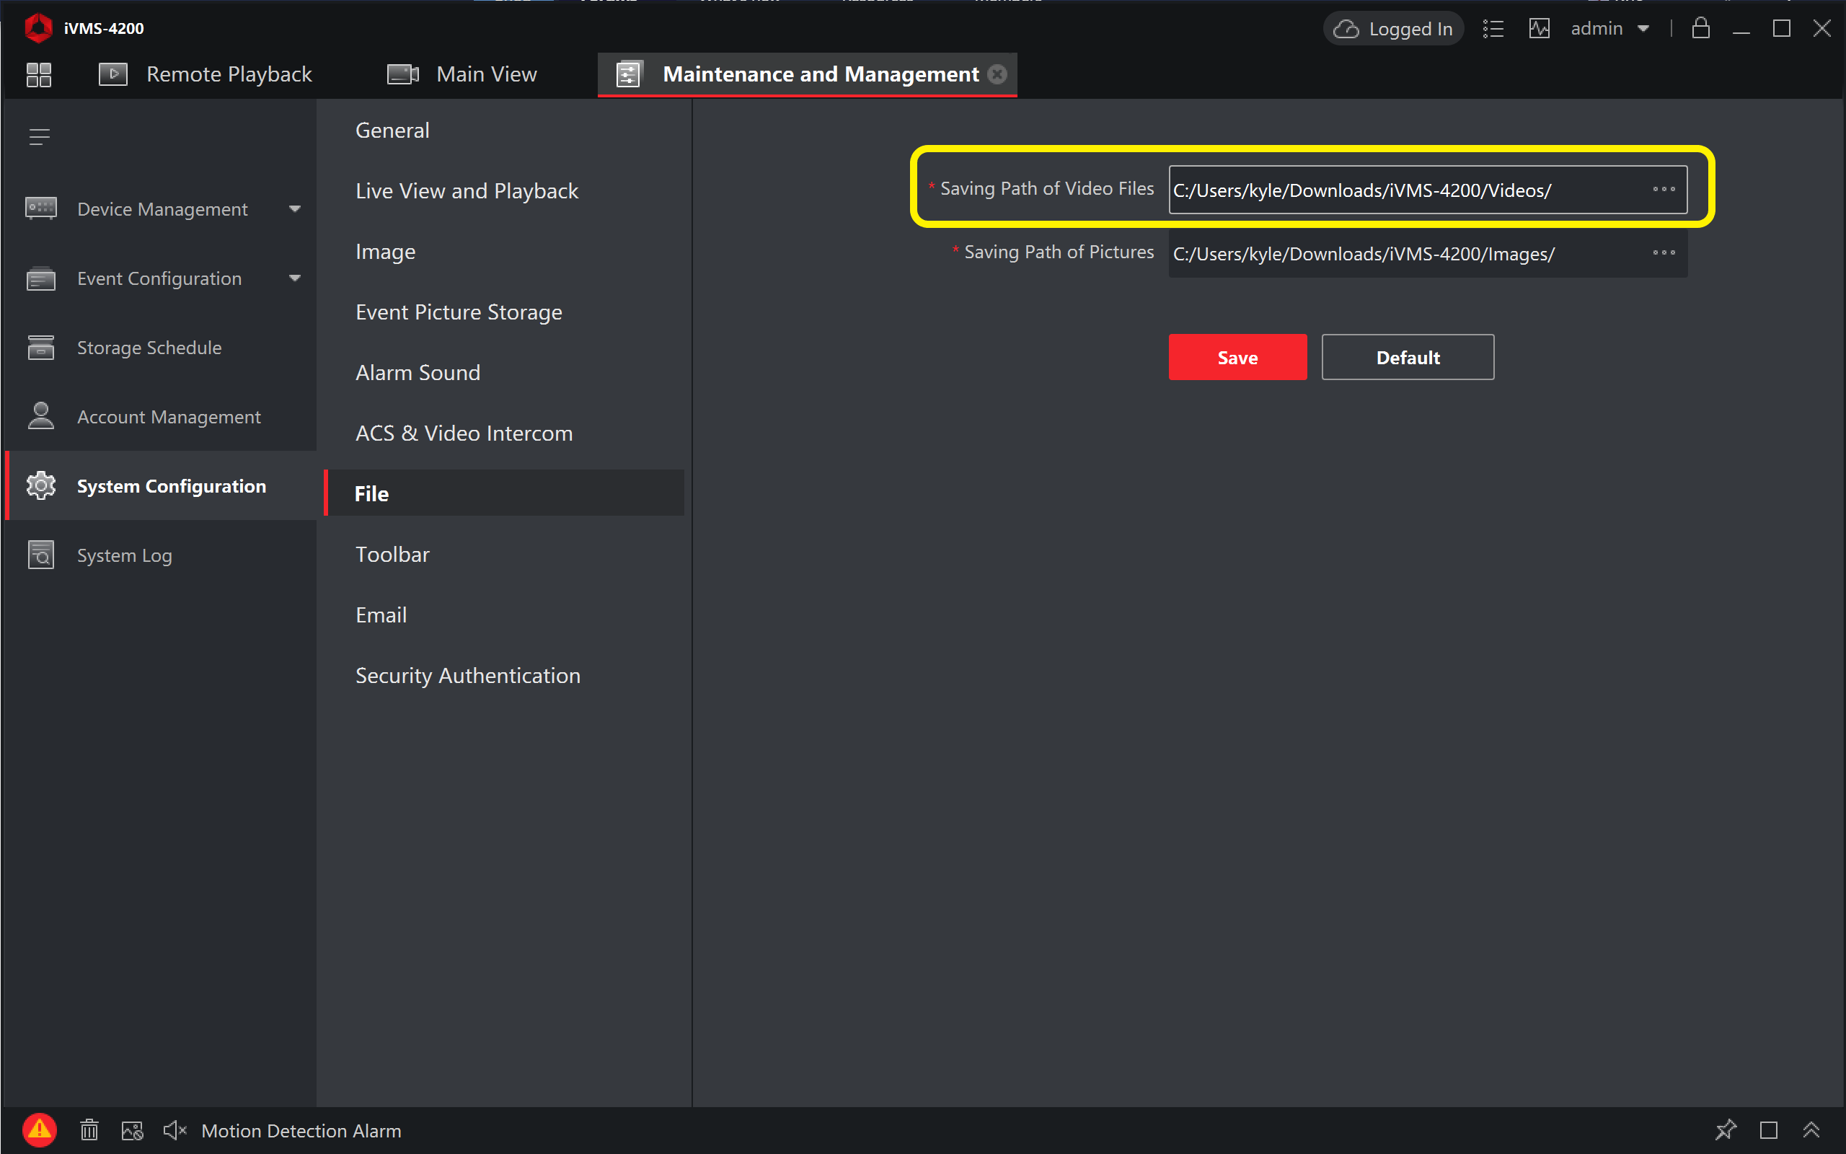Image resolution: width=1846 pixels, height=1154 pixels.
Task: Toggle alarm pop-up image icon
Action: 132,1130
